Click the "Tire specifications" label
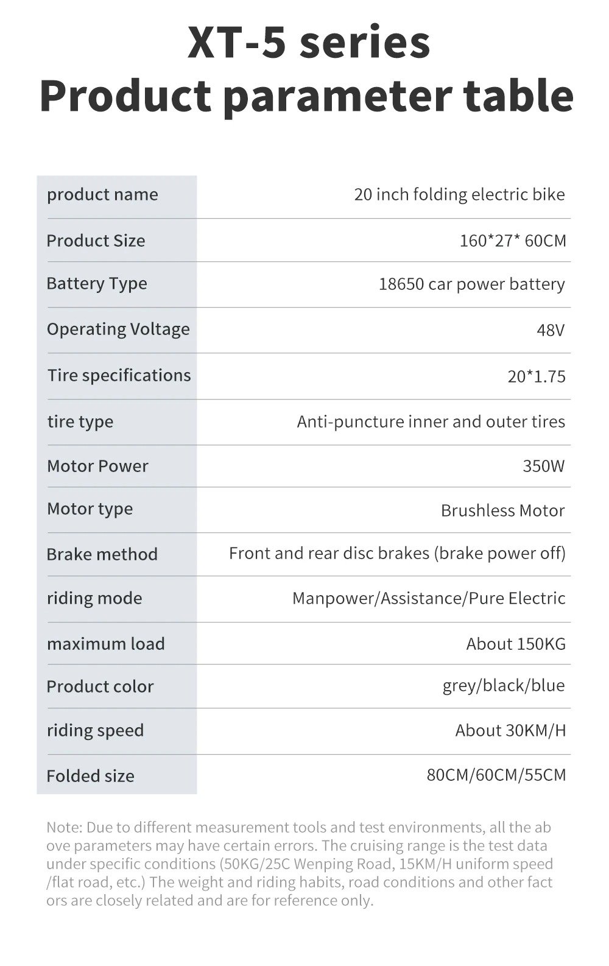609x966 pixels. click(119, 375)
